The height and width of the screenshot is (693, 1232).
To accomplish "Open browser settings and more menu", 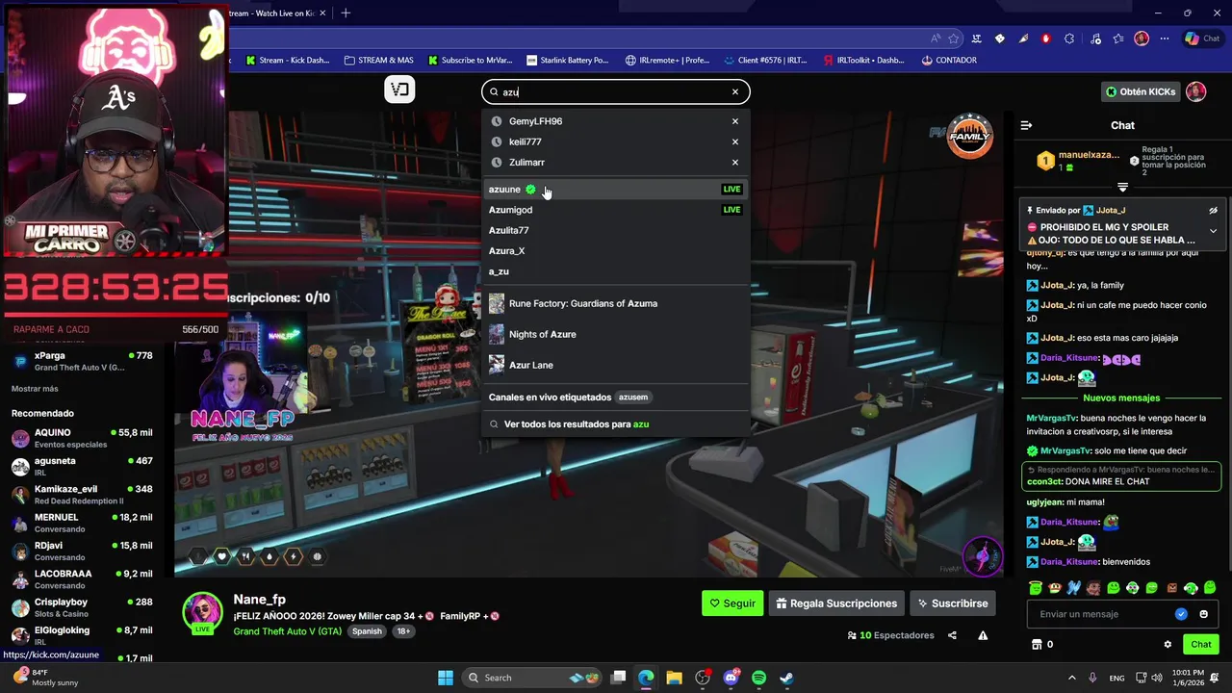I will (x=1165, y=38).
